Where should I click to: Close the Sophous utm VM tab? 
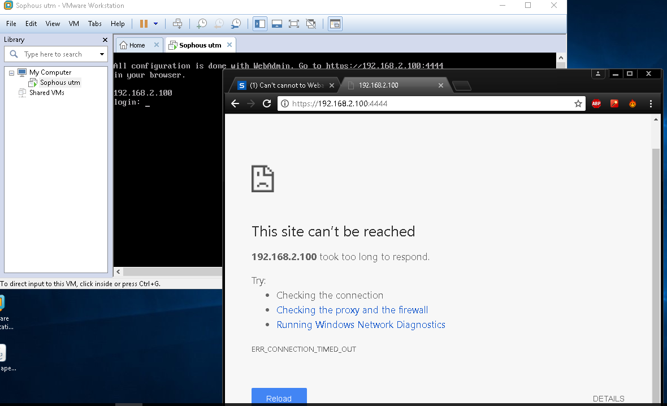pos(229,45)
